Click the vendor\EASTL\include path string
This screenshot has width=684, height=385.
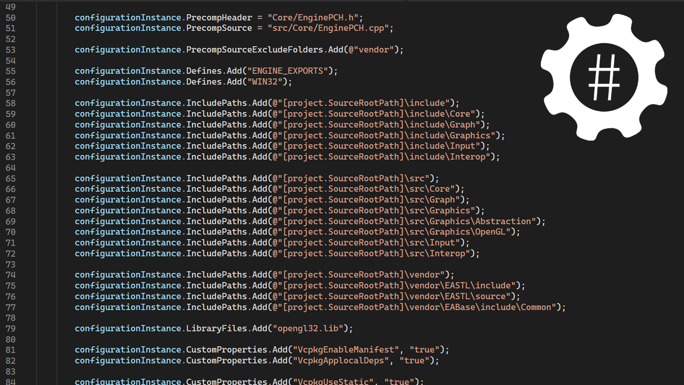tap(395, 285)
